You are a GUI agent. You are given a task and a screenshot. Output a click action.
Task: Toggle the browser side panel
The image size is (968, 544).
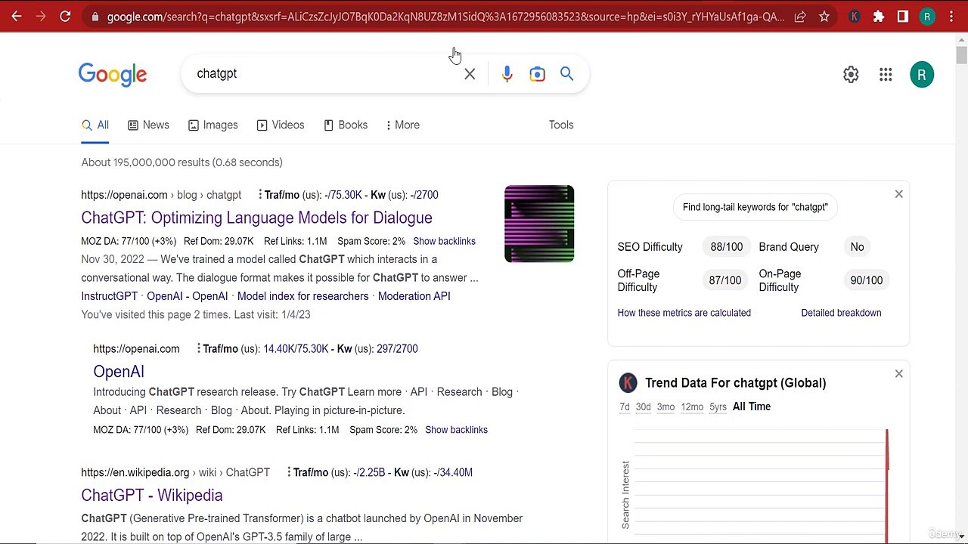(x=903, y=16)
